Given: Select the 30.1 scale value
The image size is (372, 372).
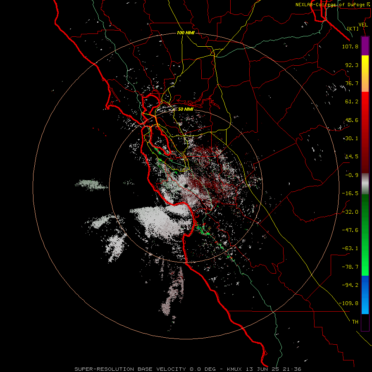Looking at the screenshot, I should tap(352, 138).
